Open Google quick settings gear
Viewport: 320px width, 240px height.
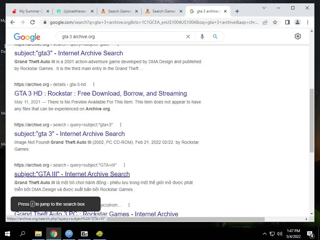[x=298, y=36]
